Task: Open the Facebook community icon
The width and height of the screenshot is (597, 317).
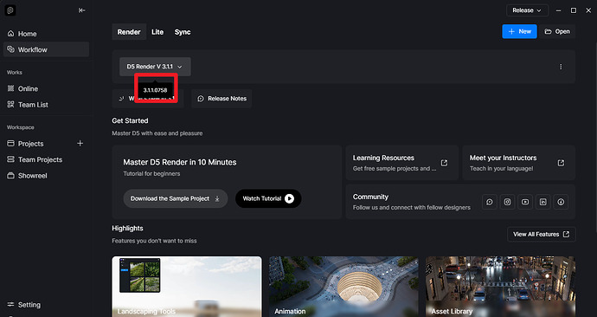Action: tap(561, 202)
